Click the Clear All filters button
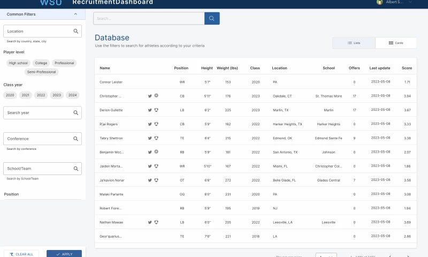This screenshot has width=428, height=257. [x=21, y=254]
